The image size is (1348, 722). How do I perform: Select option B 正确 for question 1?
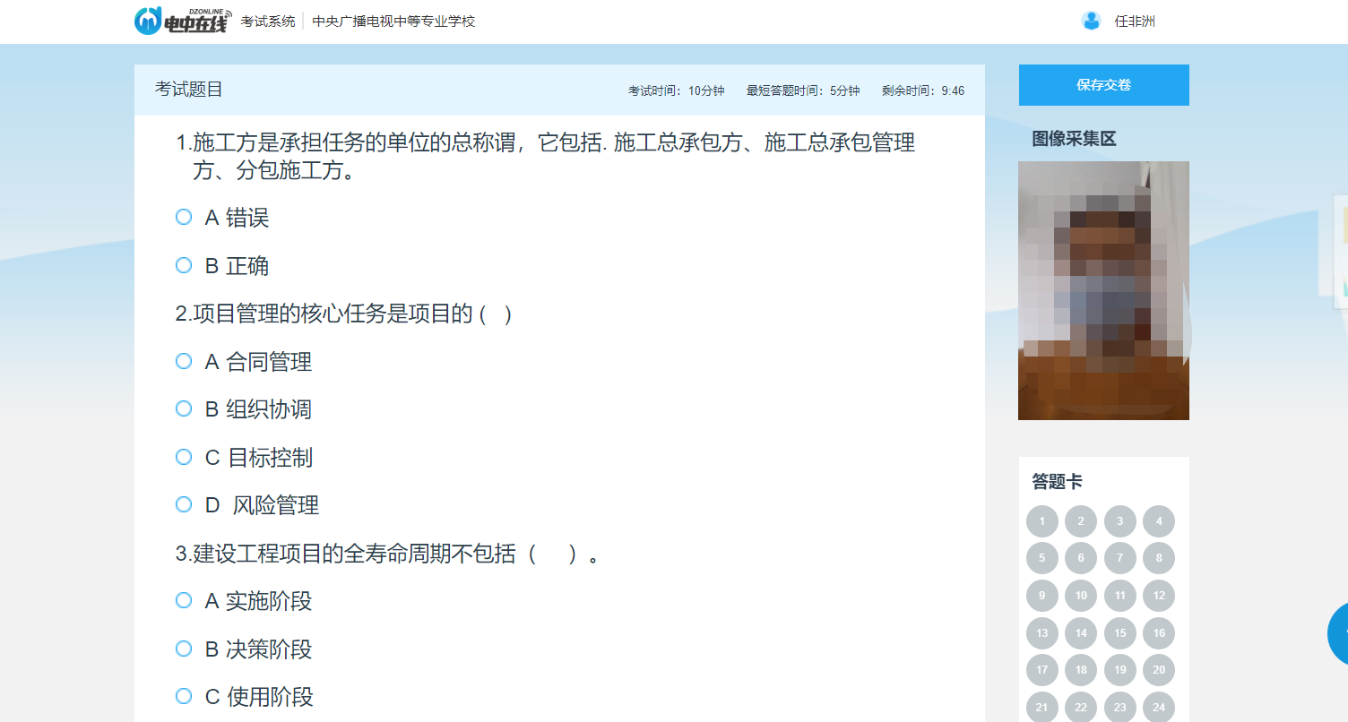point(184,265)
